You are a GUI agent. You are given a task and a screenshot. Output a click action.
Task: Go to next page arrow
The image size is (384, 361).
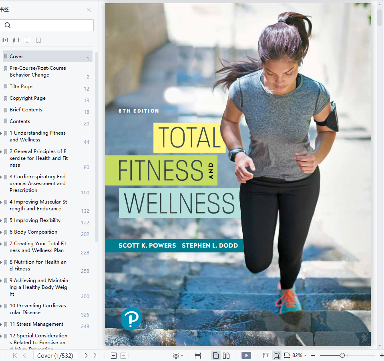86,355
